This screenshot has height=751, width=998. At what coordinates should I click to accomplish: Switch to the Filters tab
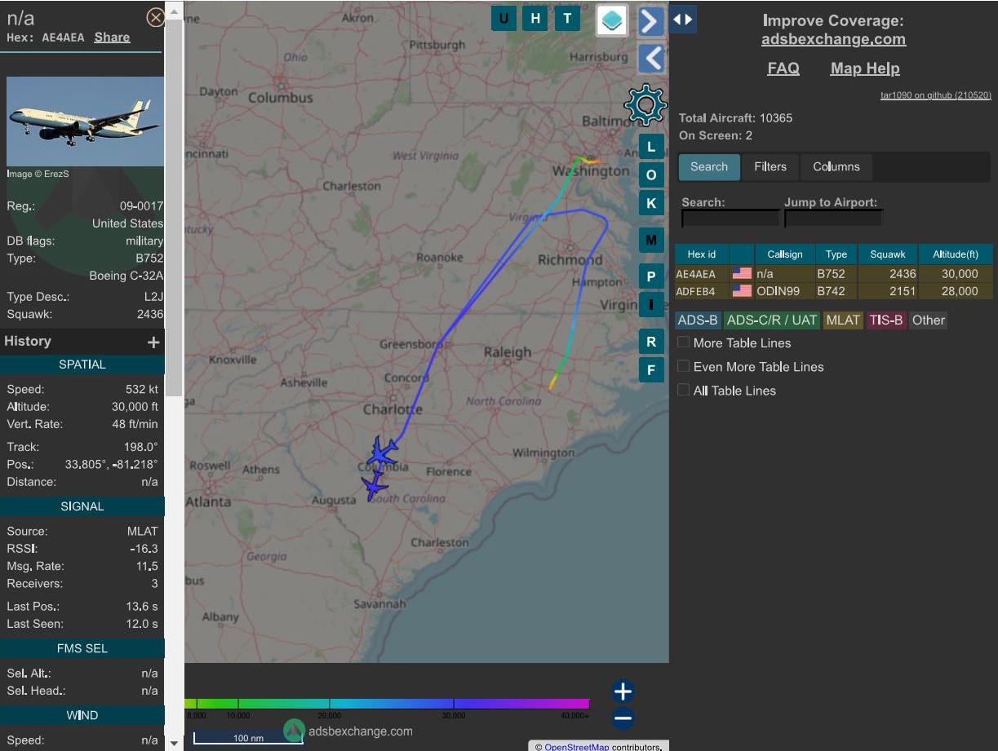[x=770, y=167]
